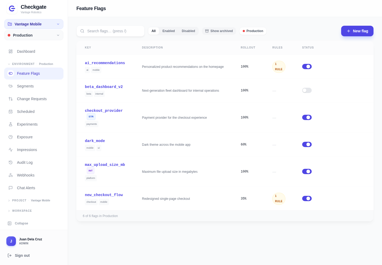Click the platform tag
This screenshot has height=265, width=382.
coord(91,178)
